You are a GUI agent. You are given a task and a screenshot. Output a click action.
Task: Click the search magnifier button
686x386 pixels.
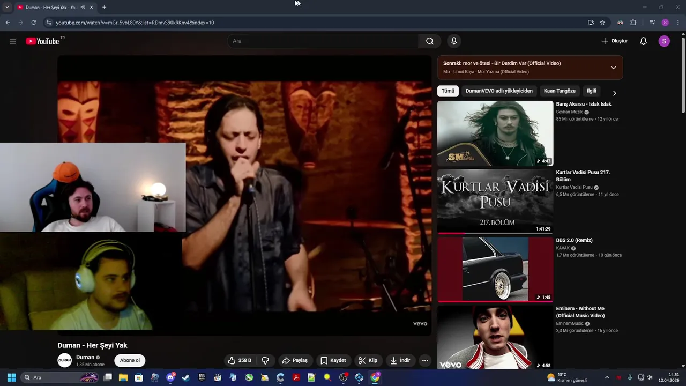(x=430, y=41)
